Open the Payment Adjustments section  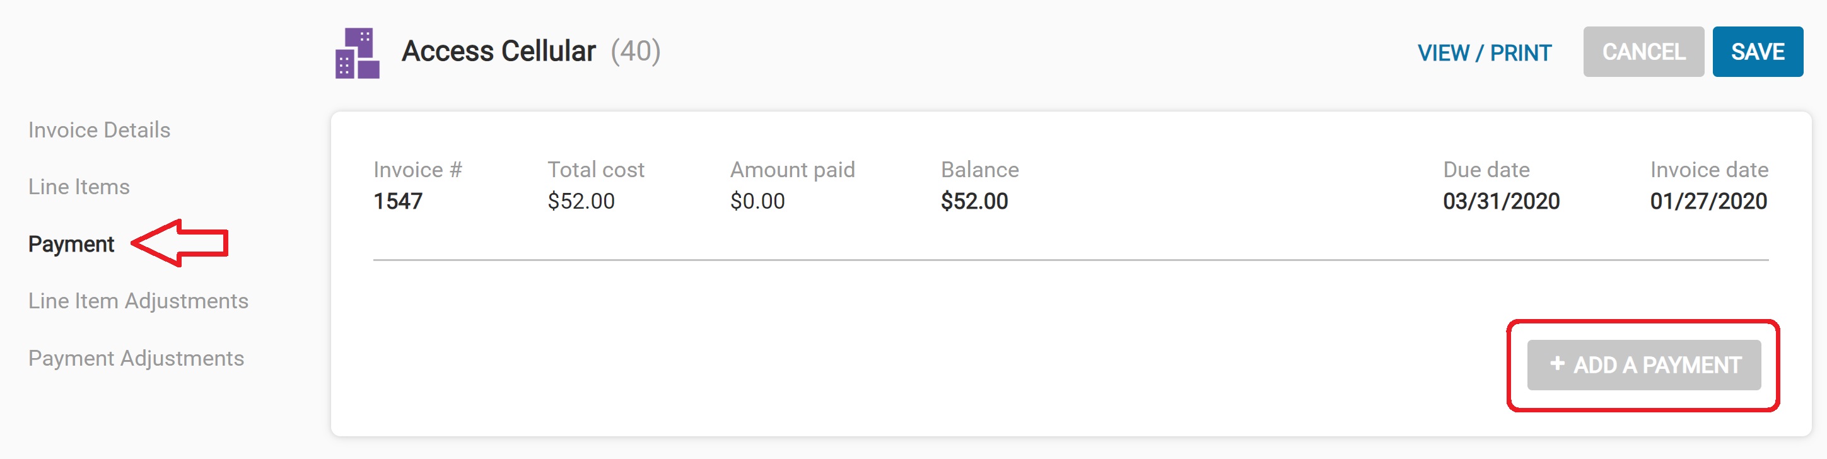136,358
